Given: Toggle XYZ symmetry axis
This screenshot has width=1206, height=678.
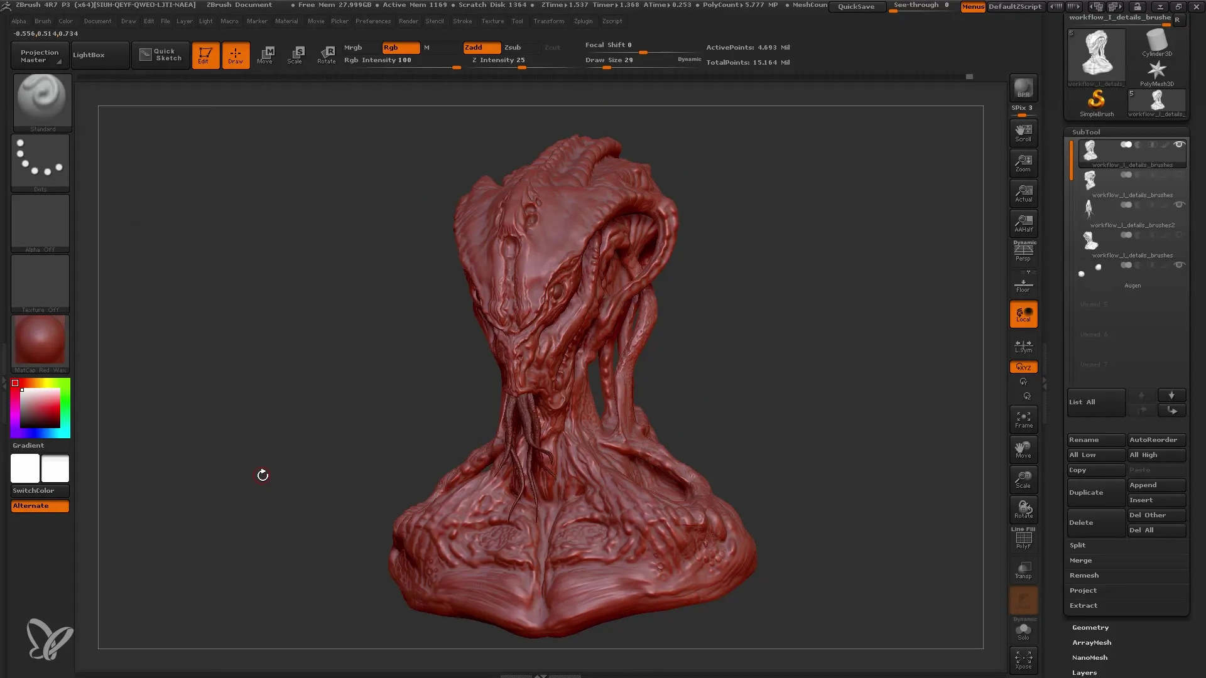Looking at the screenshot, I should pyautogui.click(x=1023, y=367).
